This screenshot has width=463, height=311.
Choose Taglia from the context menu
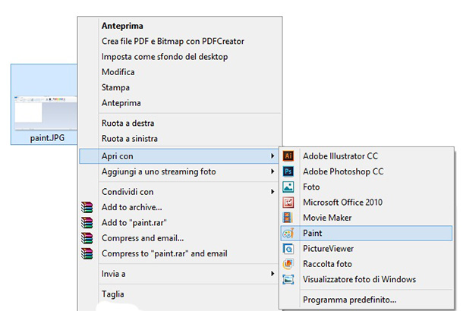click(113, 294)
